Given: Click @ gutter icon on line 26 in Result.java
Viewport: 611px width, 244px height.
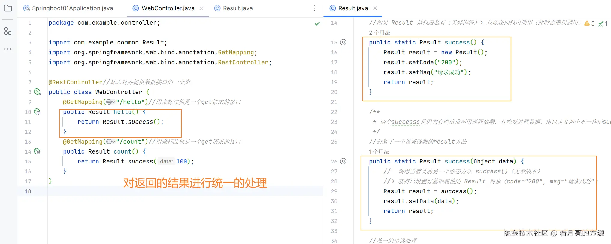Looking at the screenshot, I should [x=343, y=161].
